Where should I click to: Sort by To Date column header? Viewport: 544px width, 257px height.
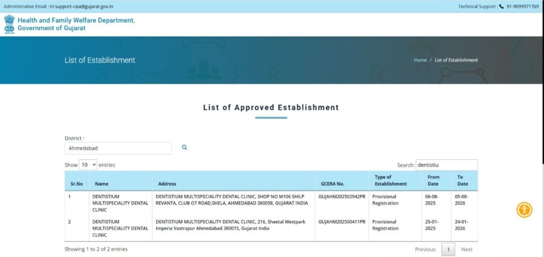coord(464,181)
